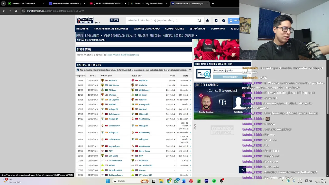Click the Wydad AC crest icon

[x=133, y=80]
